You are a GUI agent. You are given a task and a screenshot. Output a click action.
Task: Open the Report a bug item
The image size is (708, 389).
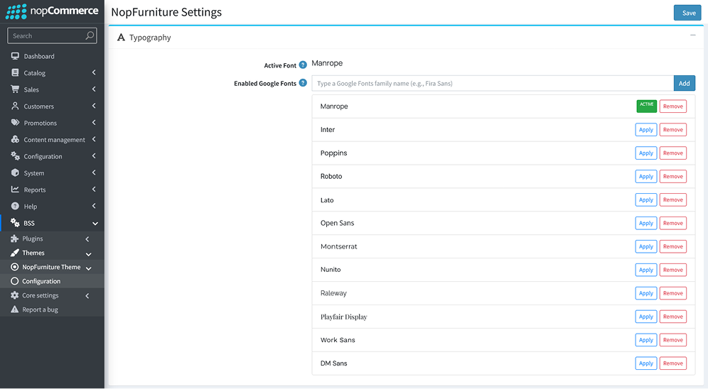click(52, 309)
